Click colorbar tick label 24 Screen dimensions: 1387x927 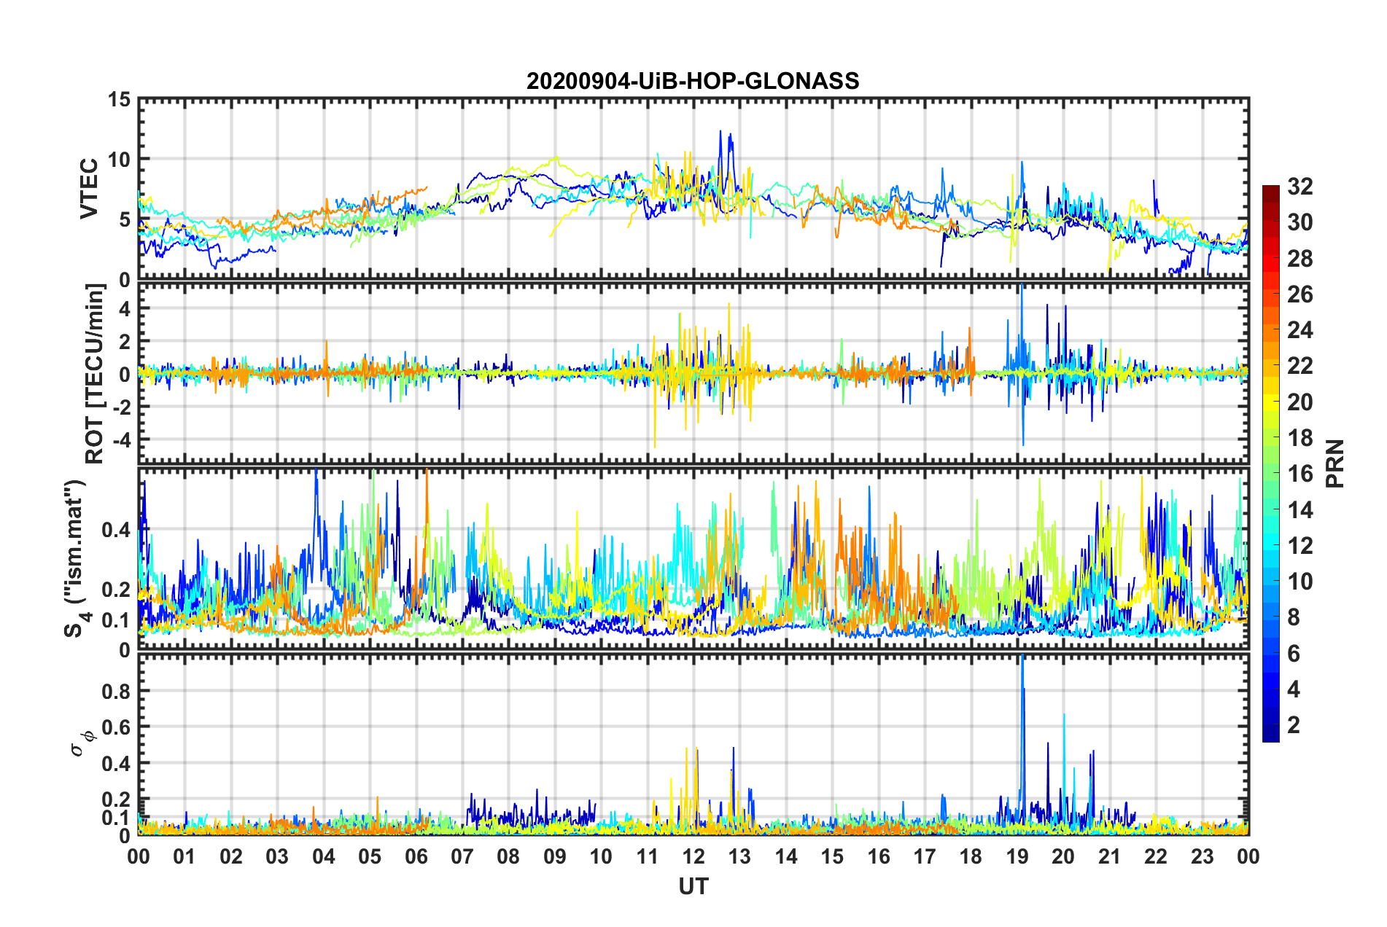click(x=1299, y=330)
